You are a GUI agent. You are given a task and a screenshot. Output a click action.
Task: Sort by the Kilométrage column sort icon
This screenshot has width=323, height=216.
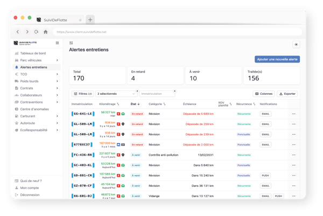pos(117,103)
